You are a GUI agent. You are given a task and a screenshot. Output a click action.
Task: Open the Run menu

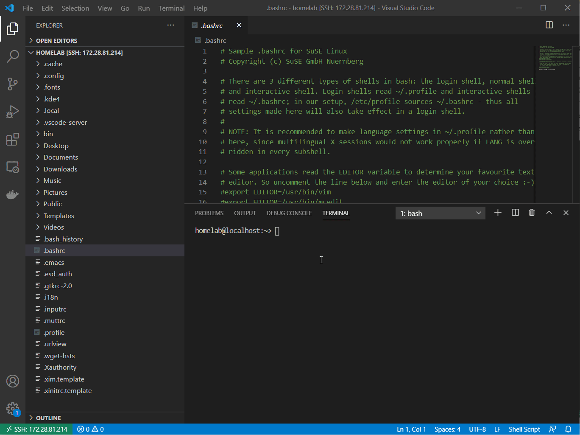[144, 8]
